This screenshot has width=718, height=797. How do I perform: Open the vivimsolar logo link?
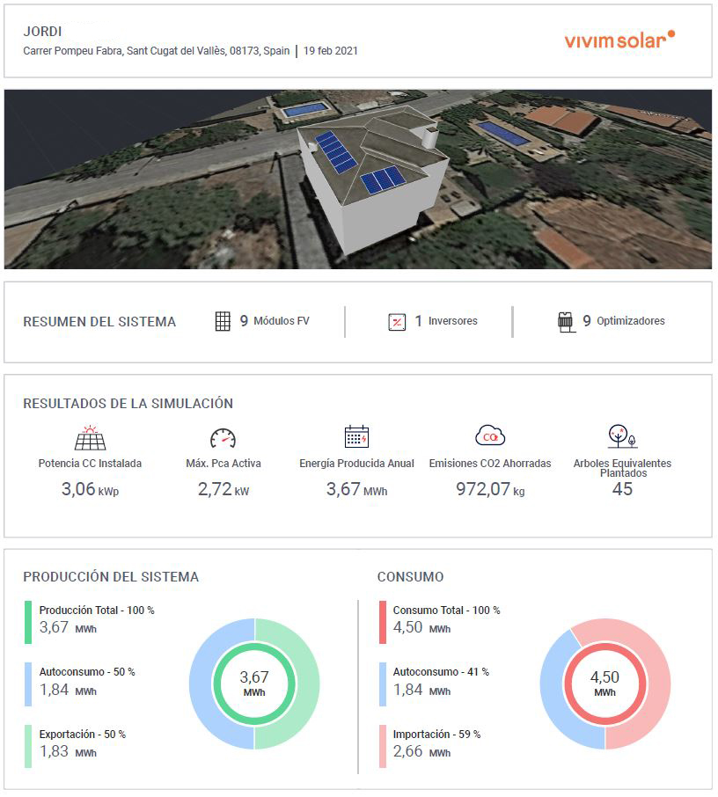(x=619, y=40)
